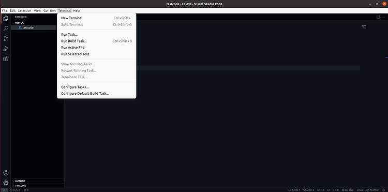Open the Run and Debug view icon

pyautogui.click(x=6, y=49)
